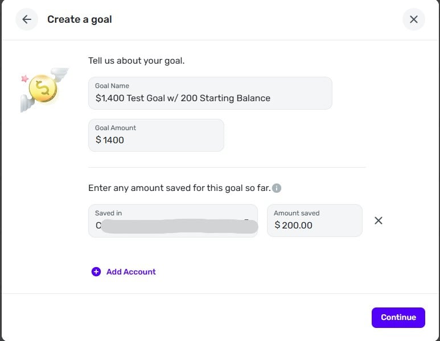Screen dimensions: 440x341
Task: Click the purple plus icon for Add Account
Action: pos(96,272)
